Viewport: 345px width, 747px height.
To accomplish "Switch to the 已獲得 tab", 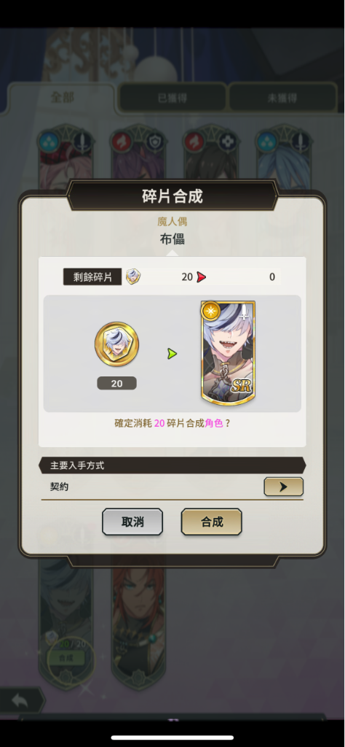I will click(172, 98).
